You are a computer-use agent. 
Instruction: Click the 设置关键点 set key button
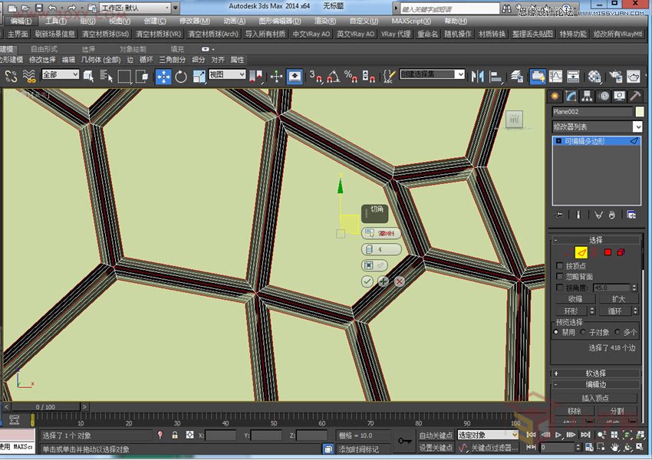tap(436, 448)
